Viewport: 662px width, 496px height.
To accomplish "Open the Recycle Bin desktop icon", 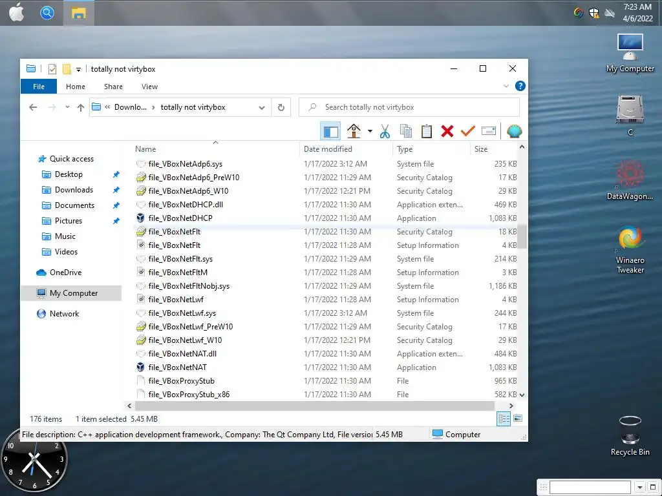I will 630,436.
